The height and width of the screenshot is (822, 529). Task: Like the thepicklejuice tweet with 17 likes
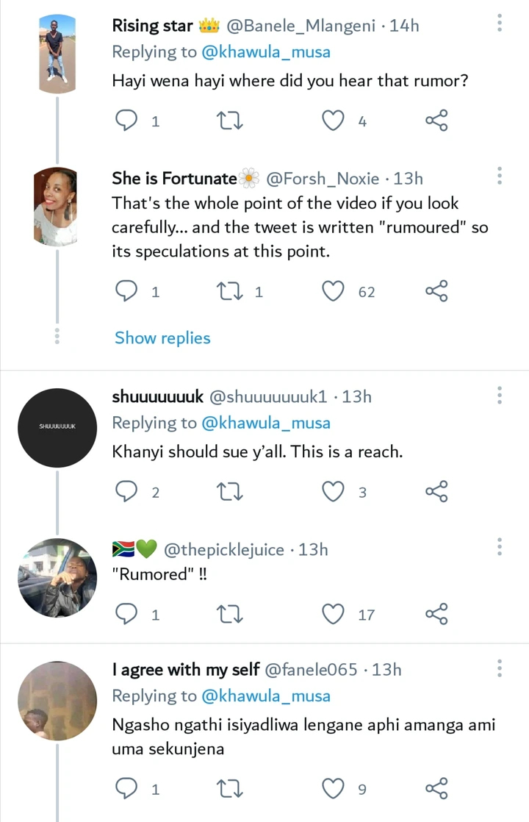coord(333,614)
